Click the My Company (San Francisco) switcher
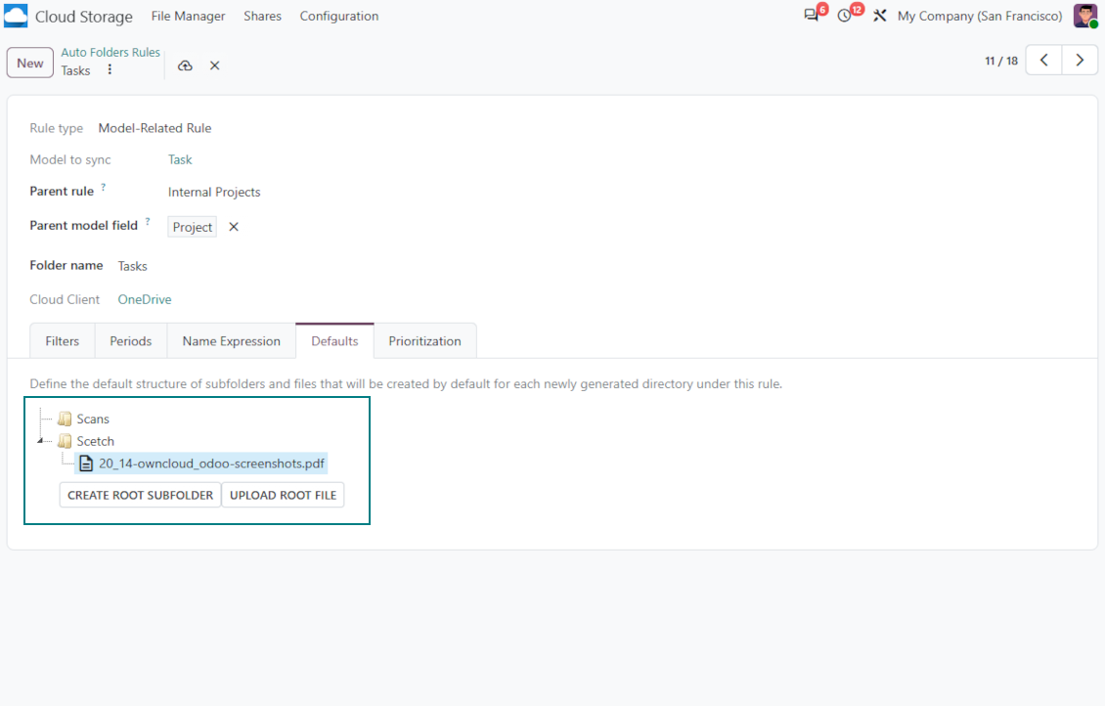This screenshot has width=1105, height=706. click(x=980, y=16)
